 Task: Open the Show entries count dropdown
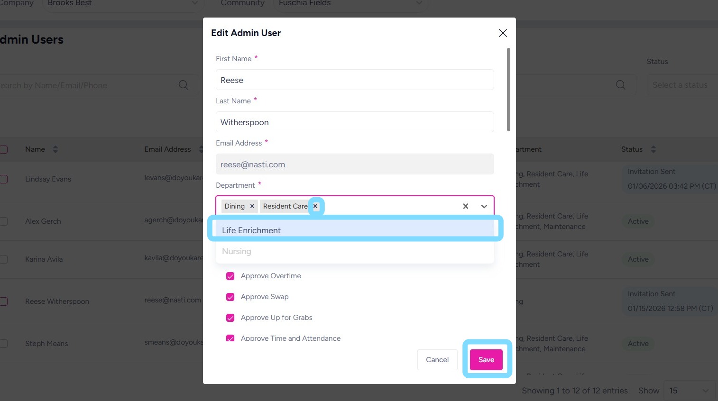689,391
